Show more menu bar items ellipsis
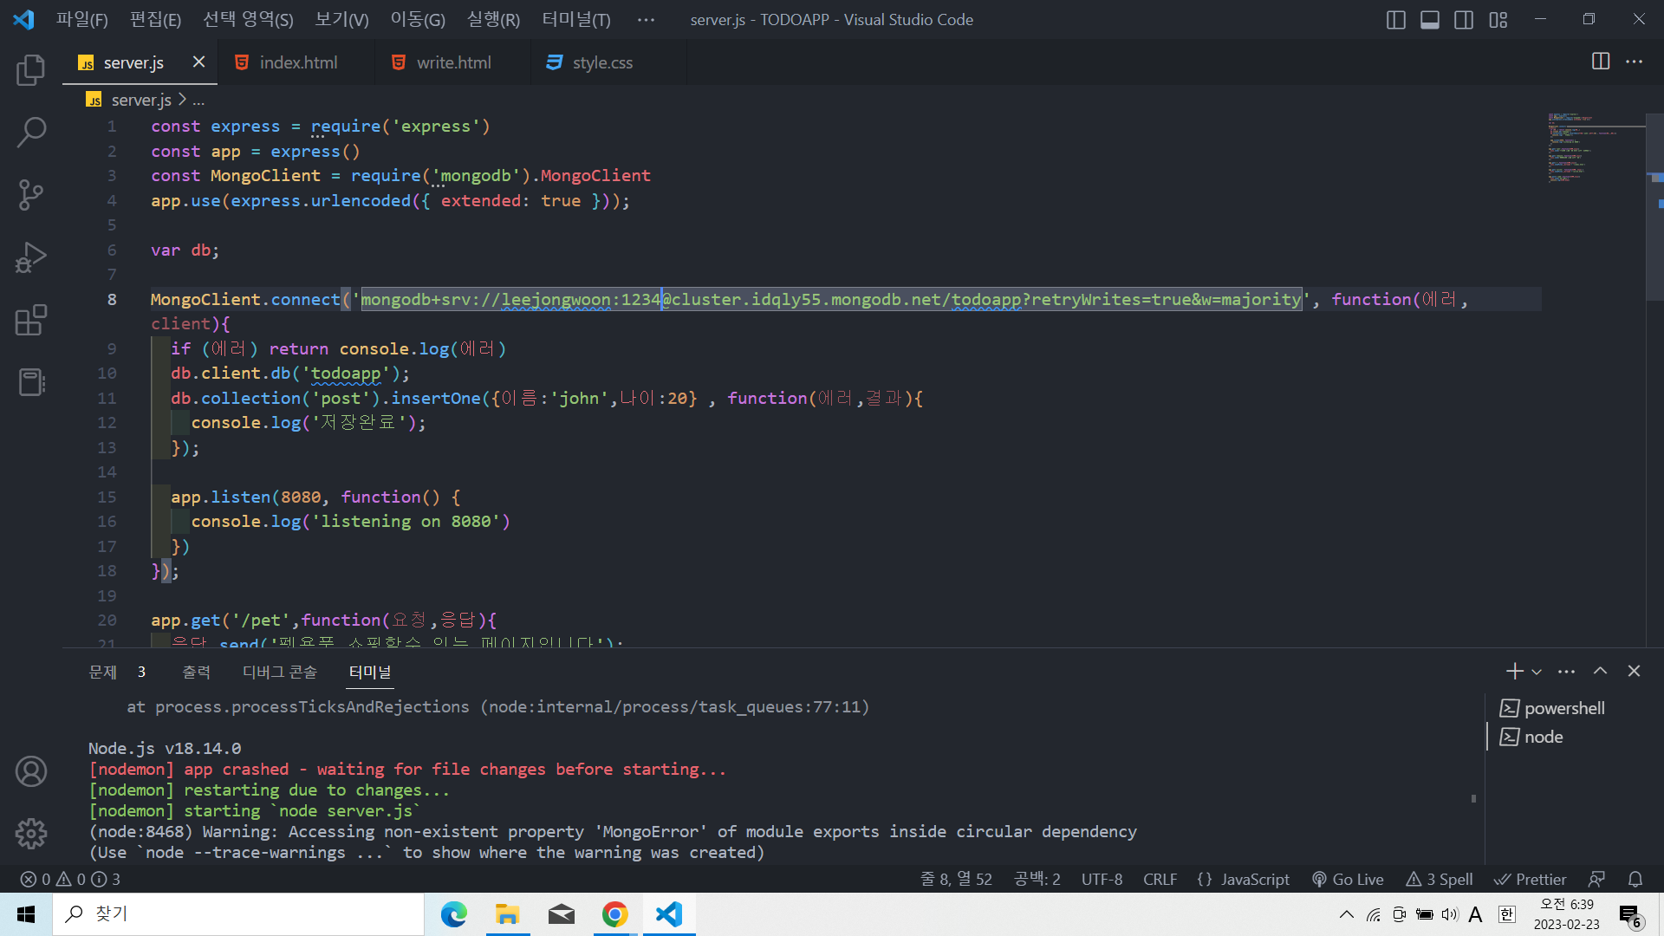Image resolution: width=1664 pixels, height=936 pixels. (646, 19)
